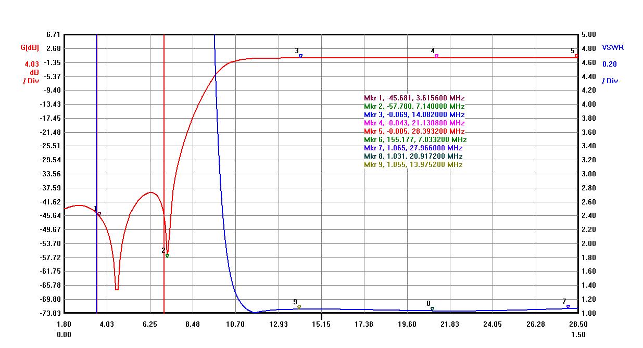Select the 4.03 dB / Div scale label
643x348 pixels.
(x=31, y=72)
